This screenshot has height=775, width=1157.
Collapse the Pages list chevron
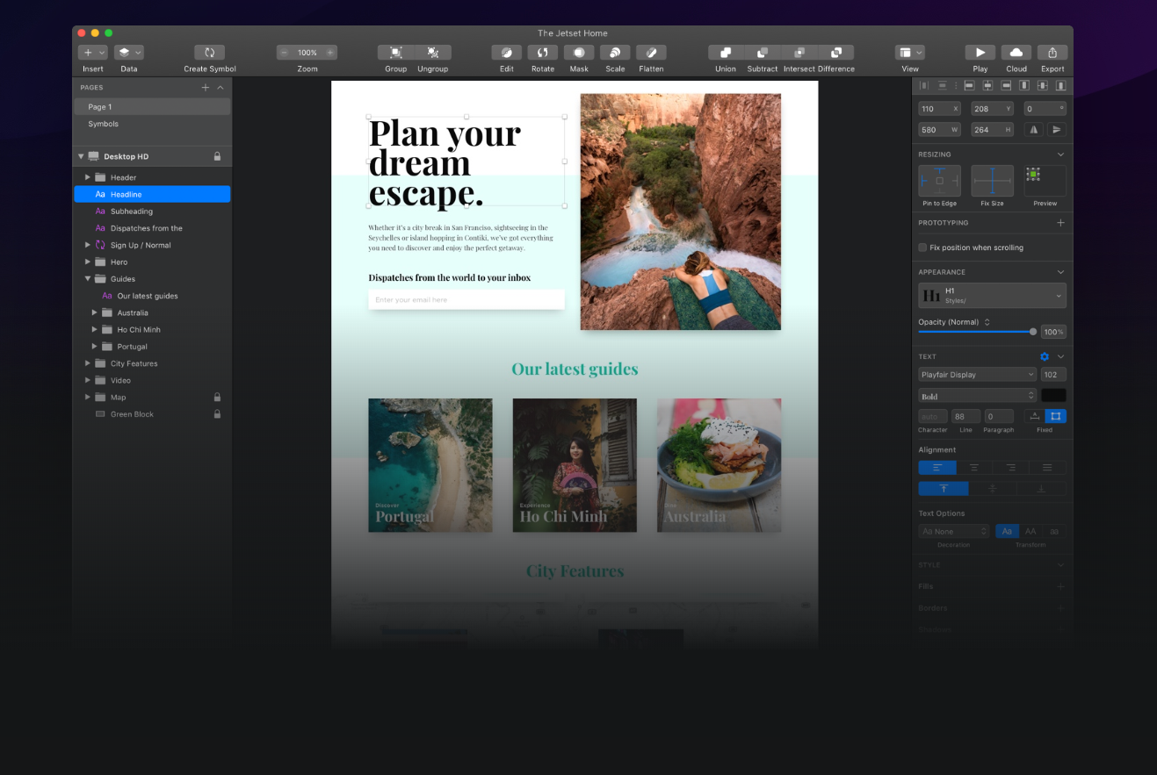[x=221, y=88]
